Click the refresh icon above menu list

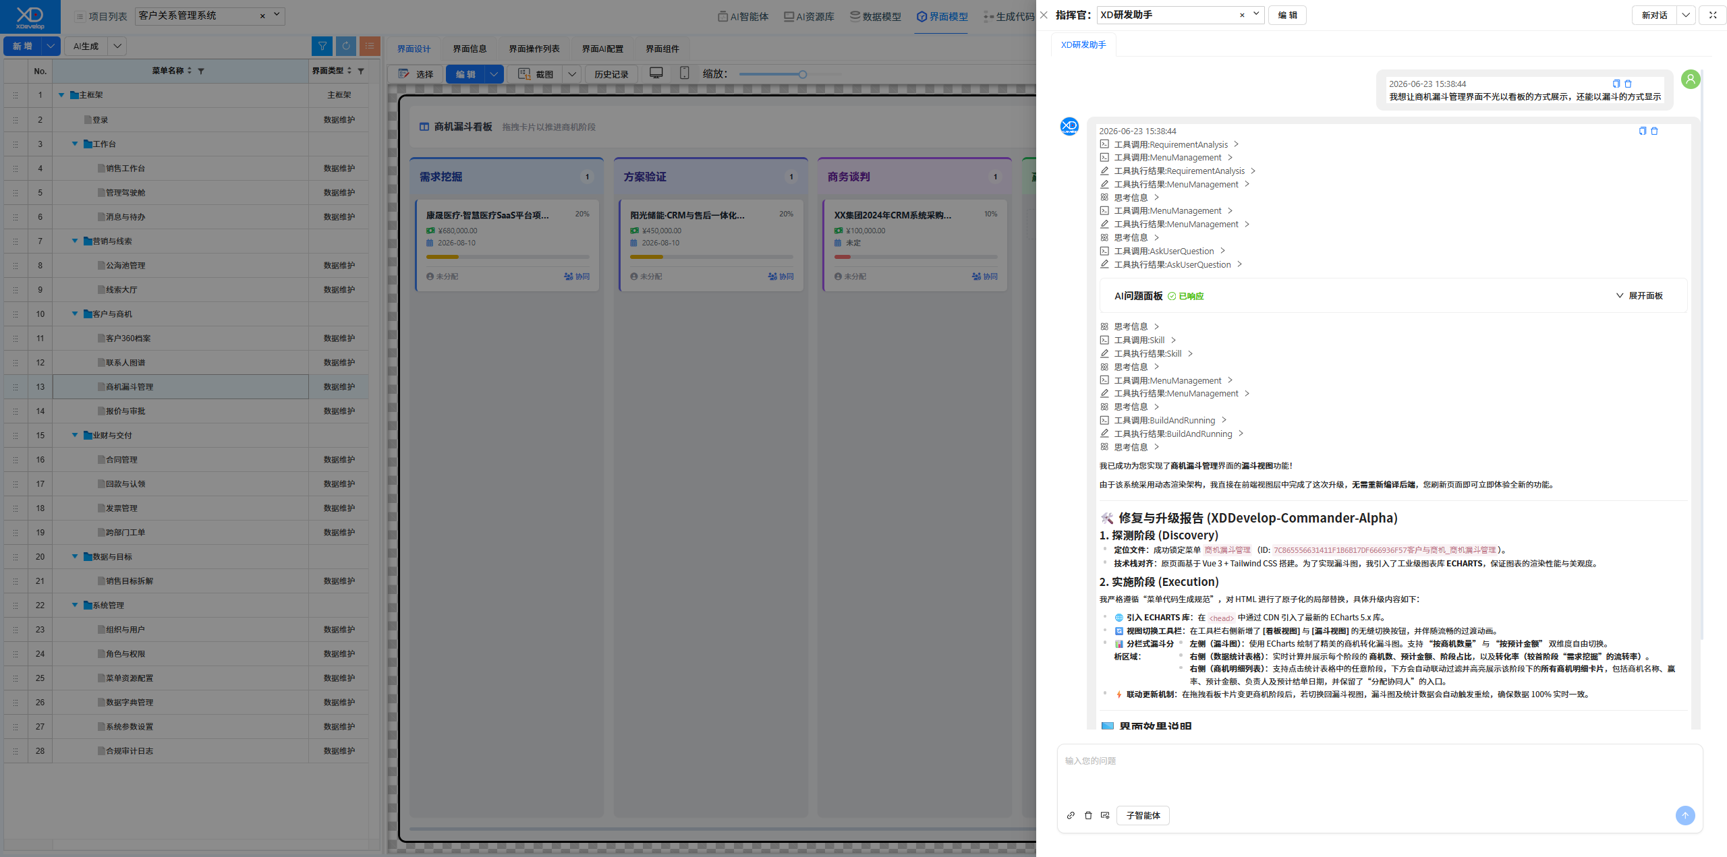(346, 46)
